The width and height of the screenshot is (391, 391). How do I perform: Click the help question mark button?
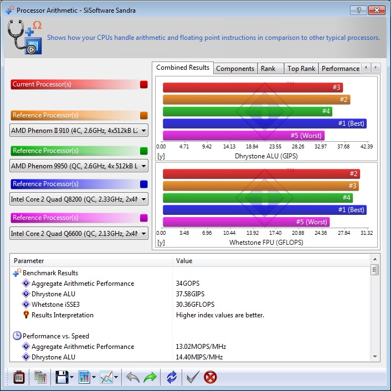tap(358, 10)
